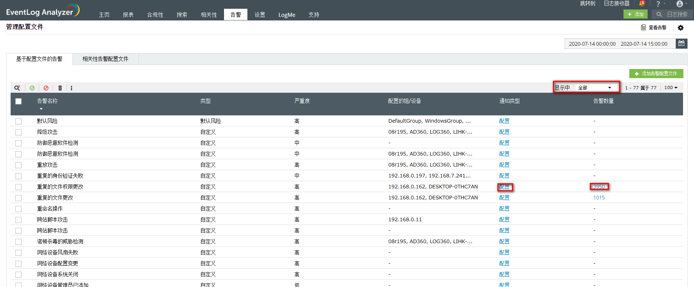
Task: Open the 设置 menu tab
Action: pyautogui.click(x=260, y=15)
